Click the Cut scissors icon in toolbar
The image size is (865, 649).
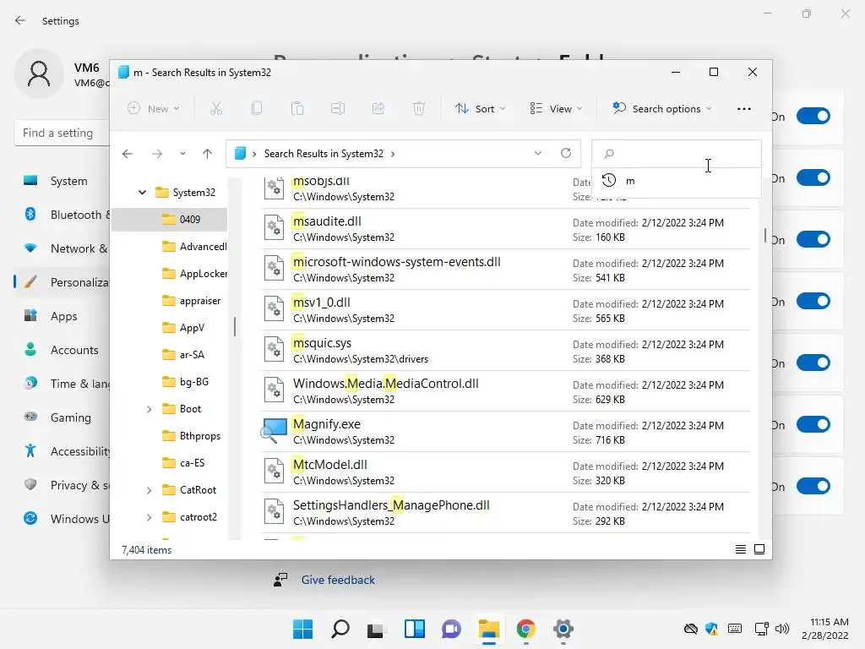(x=215, y=109)
